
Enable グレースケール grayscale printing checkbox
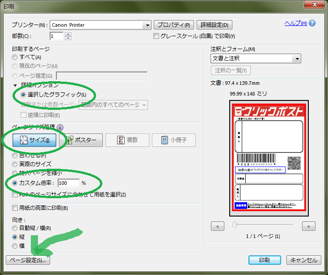156,36
